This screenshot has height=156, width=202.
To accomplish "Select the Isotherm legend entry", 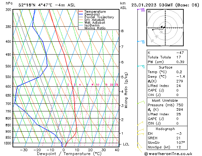I will [x=89, y=25].
